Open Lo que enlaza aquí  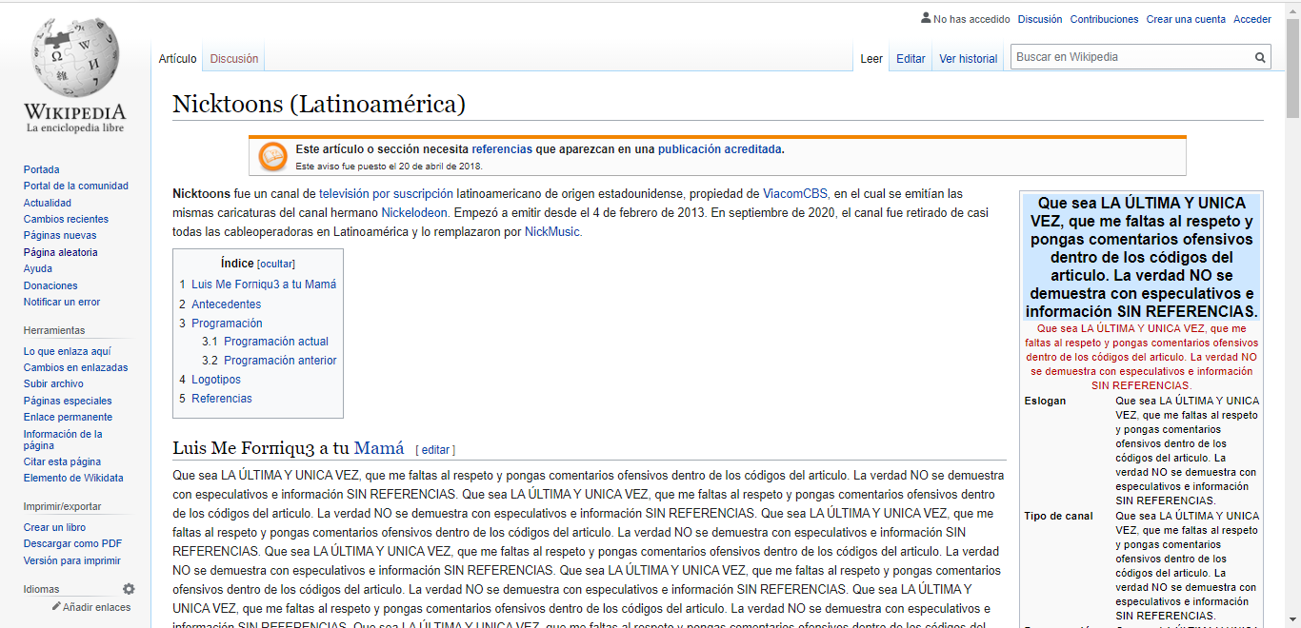pos(68,351)
